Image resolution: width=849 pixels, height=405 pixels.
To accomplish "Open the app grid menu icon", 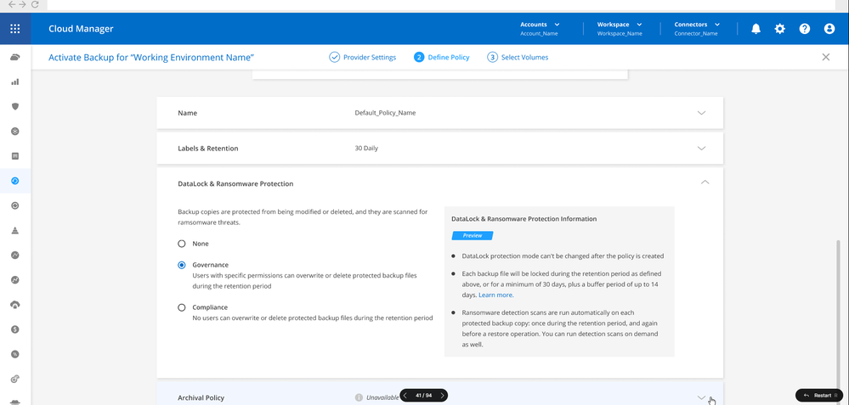I will pos(15,29).
